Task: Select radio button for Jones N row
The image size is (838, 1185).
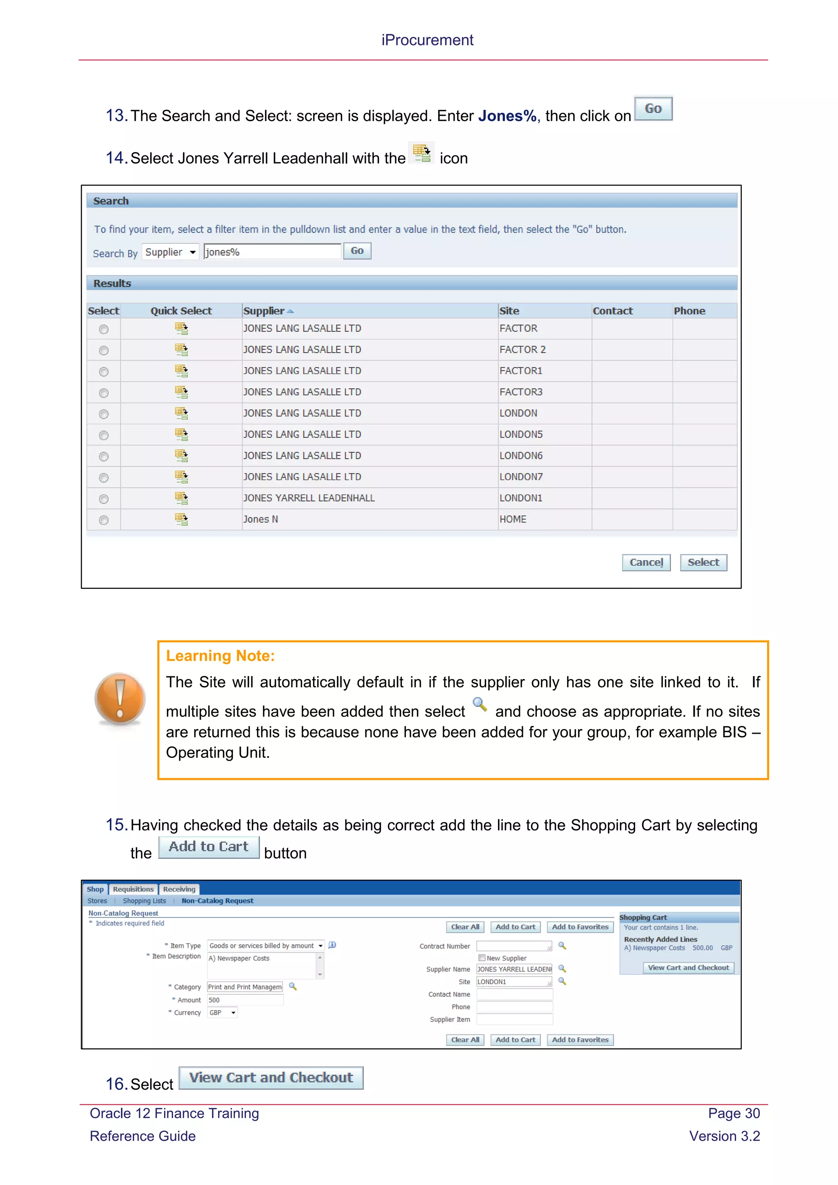Action: tap(104, 520)
